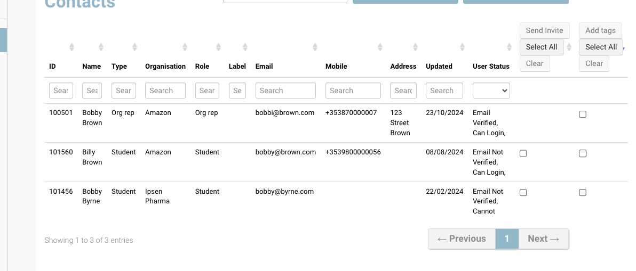Focus the Email column search field
Screen dimensions: 636x271
coord(285,91)
